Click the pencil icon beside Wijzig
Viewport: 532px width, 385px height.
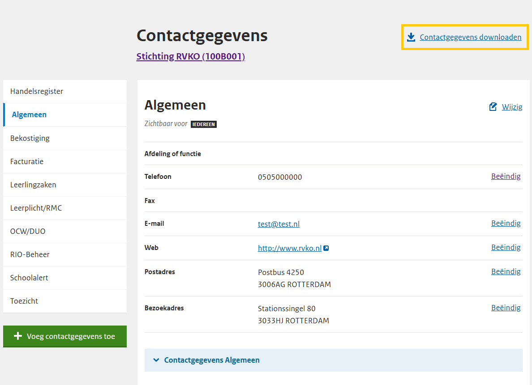493,106
